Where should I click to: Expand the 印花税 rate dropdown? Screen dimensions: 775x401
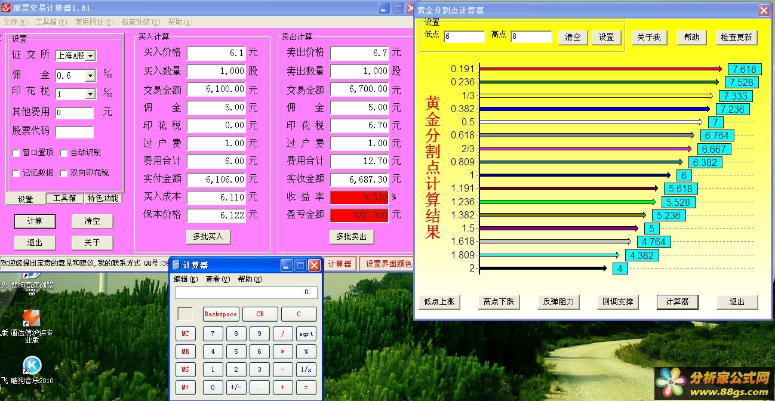pos(90,94)
